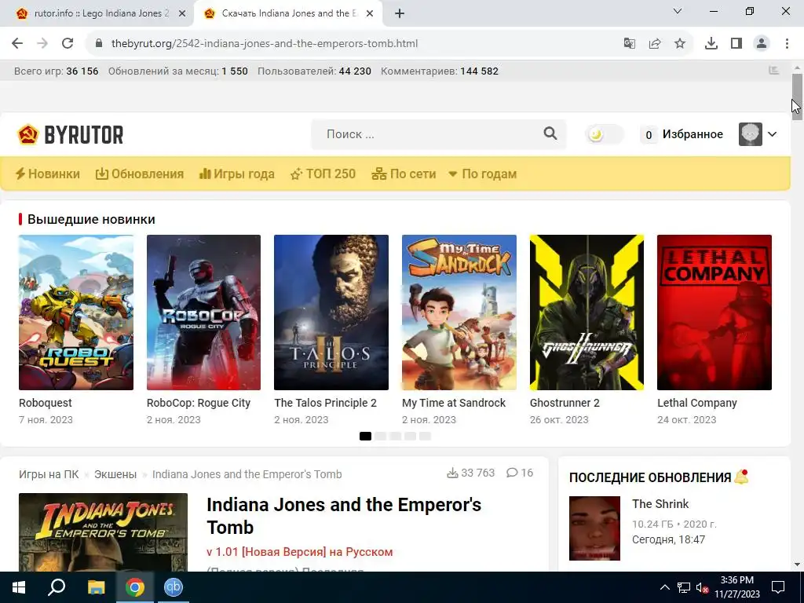This screenshot has height=603, width=804.
Task: Click the browser forward arrow
Action: (42, 44)
